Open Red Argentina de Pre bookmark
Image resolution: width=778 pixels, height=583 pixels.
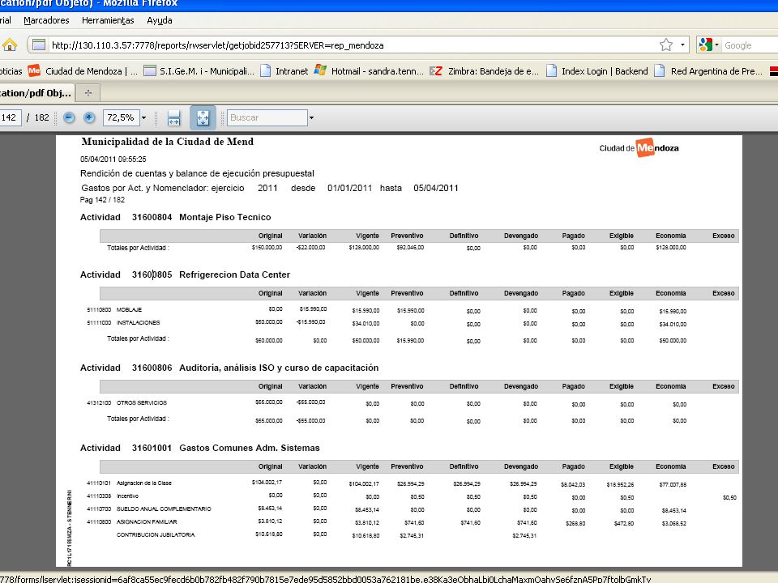[x=708, y=71]
